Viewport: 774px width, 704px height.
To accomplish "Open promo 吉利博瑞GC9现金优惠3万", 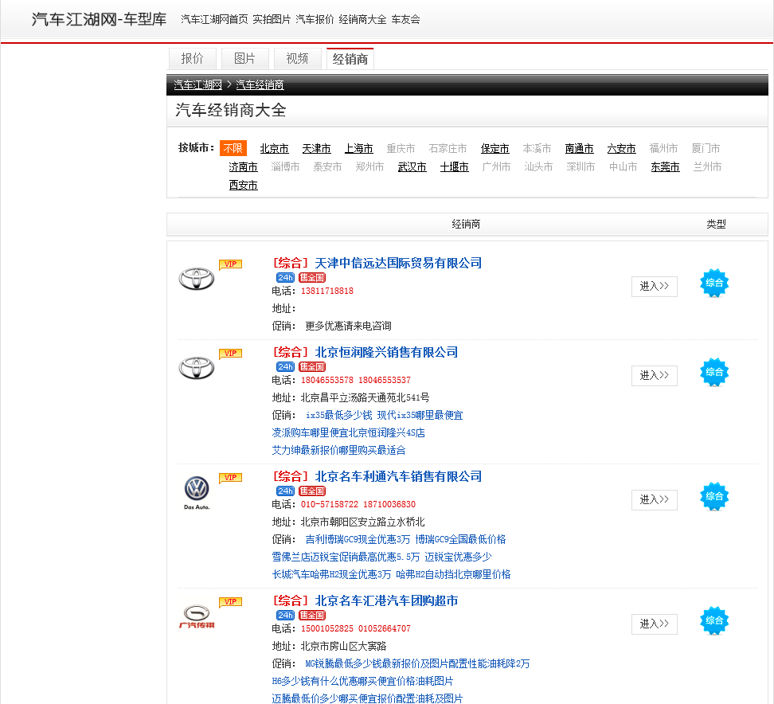I will [358, 539].
